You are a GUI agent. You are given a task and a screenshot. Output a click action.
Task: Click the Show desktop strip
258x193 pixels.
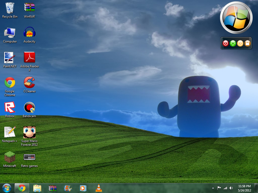pos(256,188)
